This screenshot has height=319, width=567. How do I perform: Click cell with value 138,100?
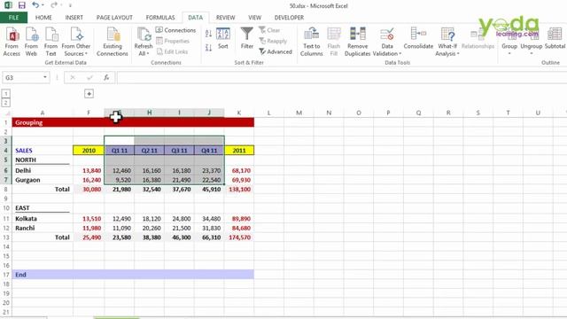tap(239, 189)
